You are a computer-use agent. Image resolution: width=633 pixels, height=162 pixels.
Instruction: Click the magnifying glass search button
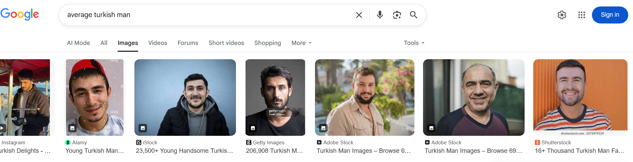coord(413,15)
